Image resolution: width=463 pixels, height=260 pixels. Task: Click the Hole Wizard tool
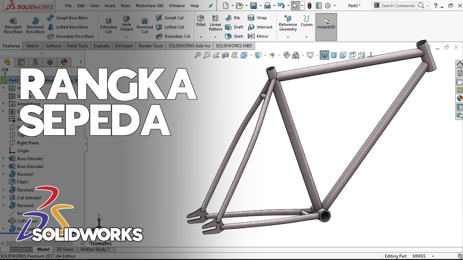click(x=127, y=23)
